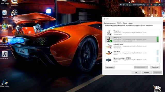Viewport: 165px width, 92px height.
Task: Click the По умолчанию button
Action: pos(140,67)
